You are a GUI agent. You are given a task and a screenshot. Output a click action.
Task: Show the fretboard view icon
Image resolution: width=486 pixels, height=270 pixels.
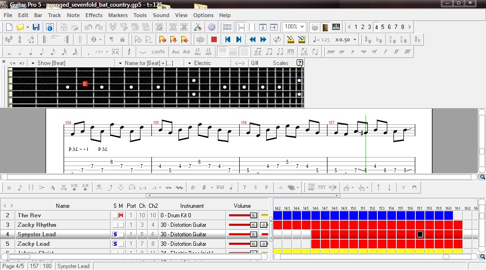325,27
